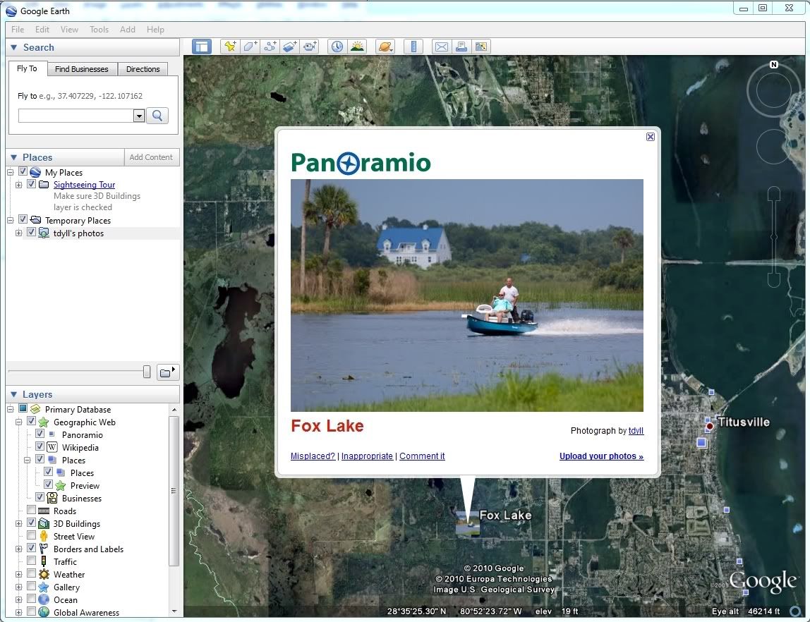This screenshot has height=622, width=810.
Task: Click the Layers panel scroll-down arrow
Action: (174, 611)
